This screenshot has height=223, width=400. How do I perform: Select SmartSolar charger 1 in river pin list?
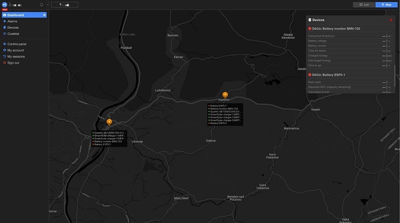click(109, 136)
